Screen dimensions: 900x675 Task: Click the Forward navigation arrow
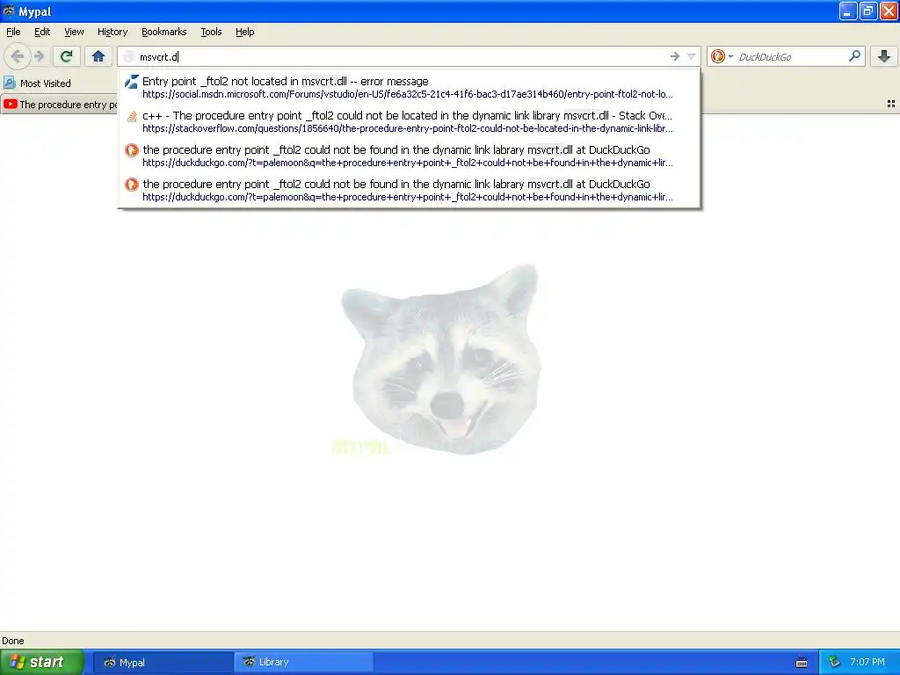point(39,56)
